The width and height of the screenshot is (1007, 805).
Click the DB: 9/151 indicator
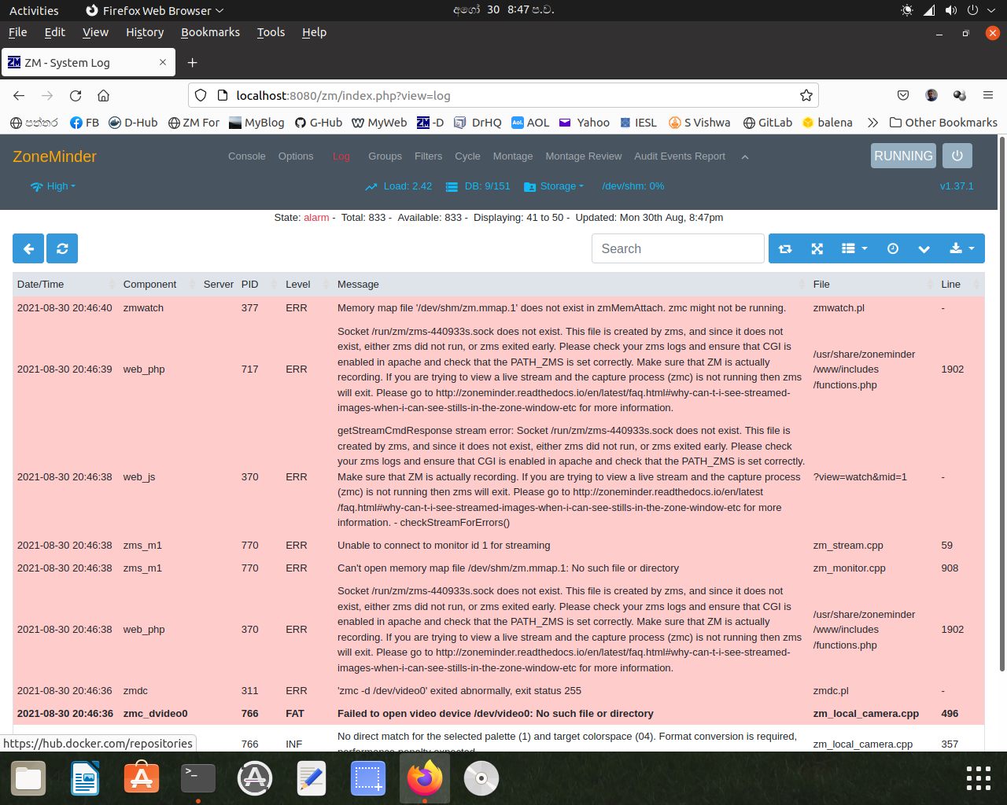(478, 186)
